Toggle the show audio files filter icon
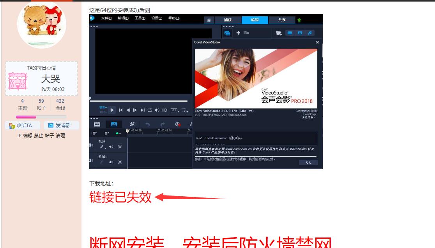Image resolution: width=435 pixels, height=248 pixels. coord(309,33)
